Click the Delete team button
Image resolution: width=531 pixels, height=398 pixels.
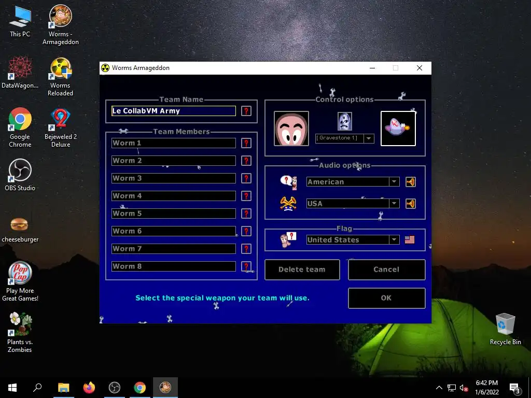[302, 269]
